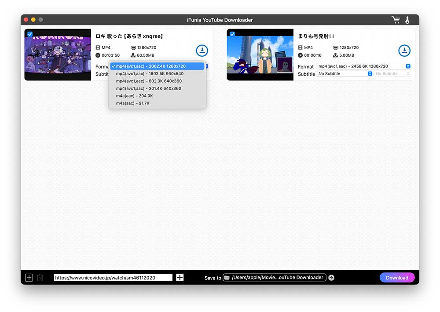
Task: Open output folder with arrow icon
Action: [x=331, y=277]
